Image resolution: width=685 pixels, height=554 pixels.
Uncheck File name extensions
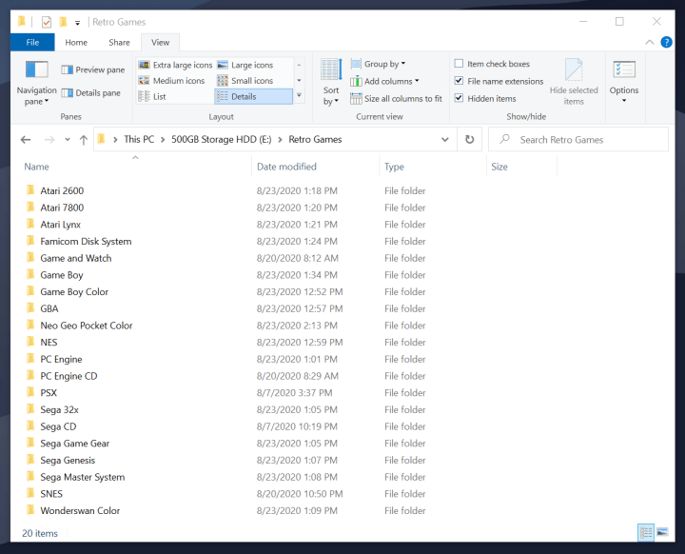point(460,81)
